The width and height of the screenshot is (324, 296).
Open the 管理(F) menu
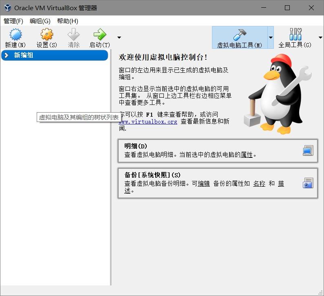13,21
